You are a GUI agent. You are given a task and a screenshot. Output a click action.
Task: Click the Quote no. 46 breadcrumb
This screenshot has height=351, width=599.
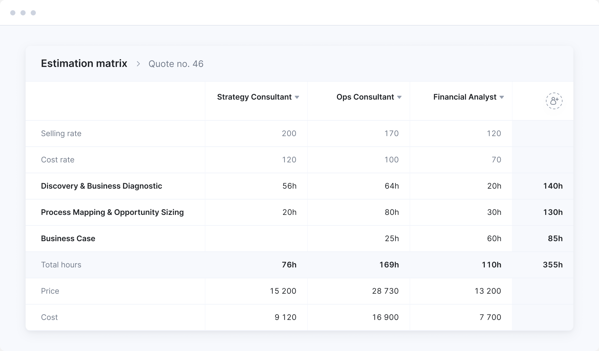(176, 64)
